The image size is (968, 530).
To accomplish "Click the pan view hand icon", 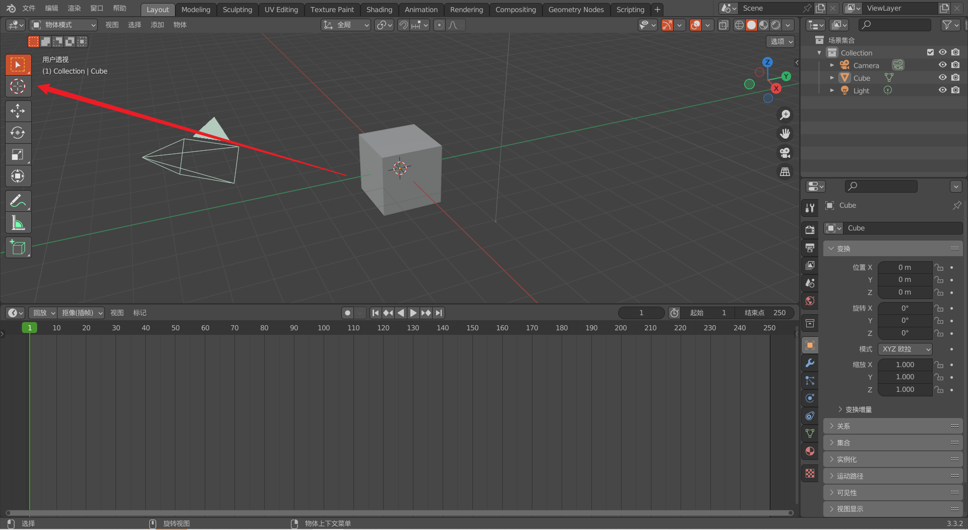I will [785, 134].
